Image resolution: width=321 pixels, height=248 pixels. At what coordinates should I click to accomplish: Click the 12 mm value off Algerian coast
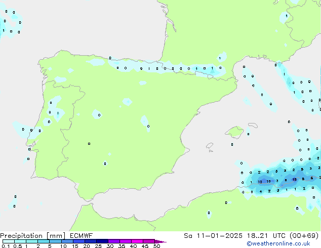click(260, 181)
